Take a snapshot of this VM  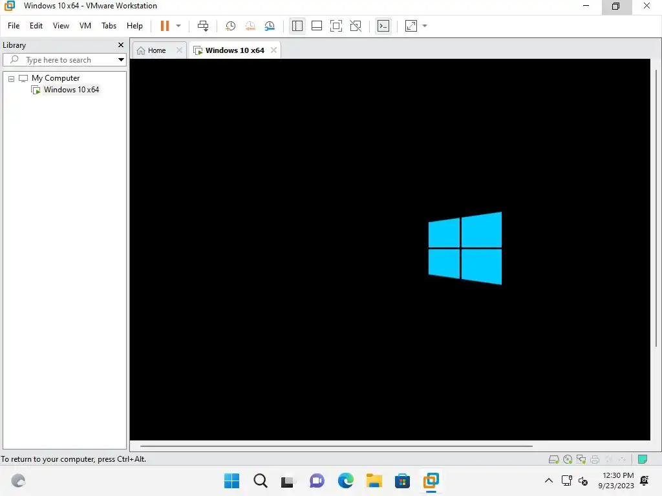pos(231,26)
